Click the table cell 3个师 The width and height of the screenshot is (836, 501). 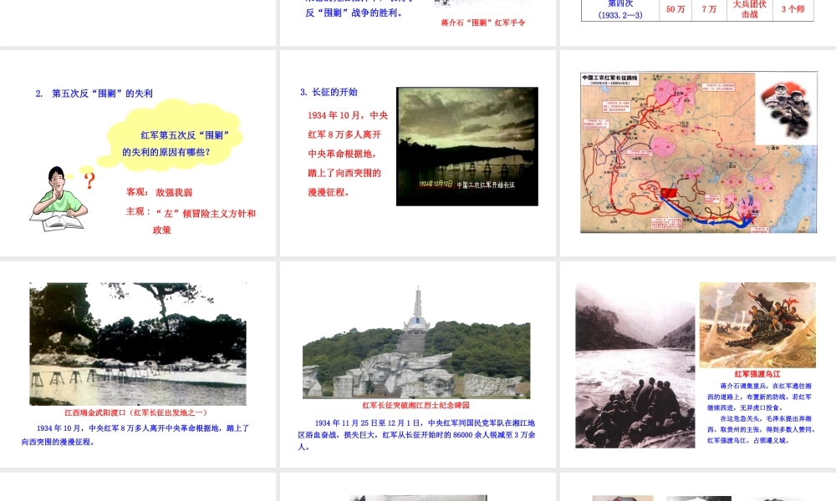tap(793, 9)
